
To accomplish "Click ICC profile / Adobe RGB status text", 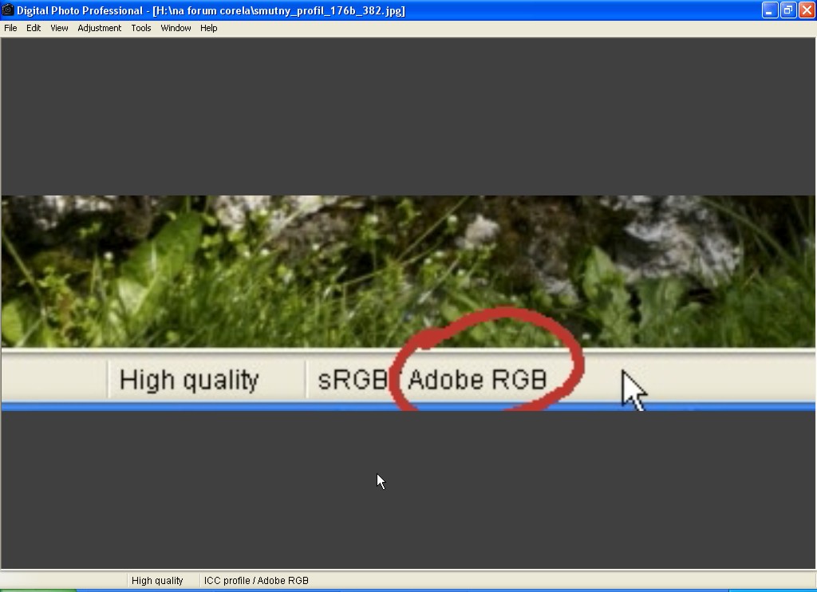I will [x=256, y=581].
